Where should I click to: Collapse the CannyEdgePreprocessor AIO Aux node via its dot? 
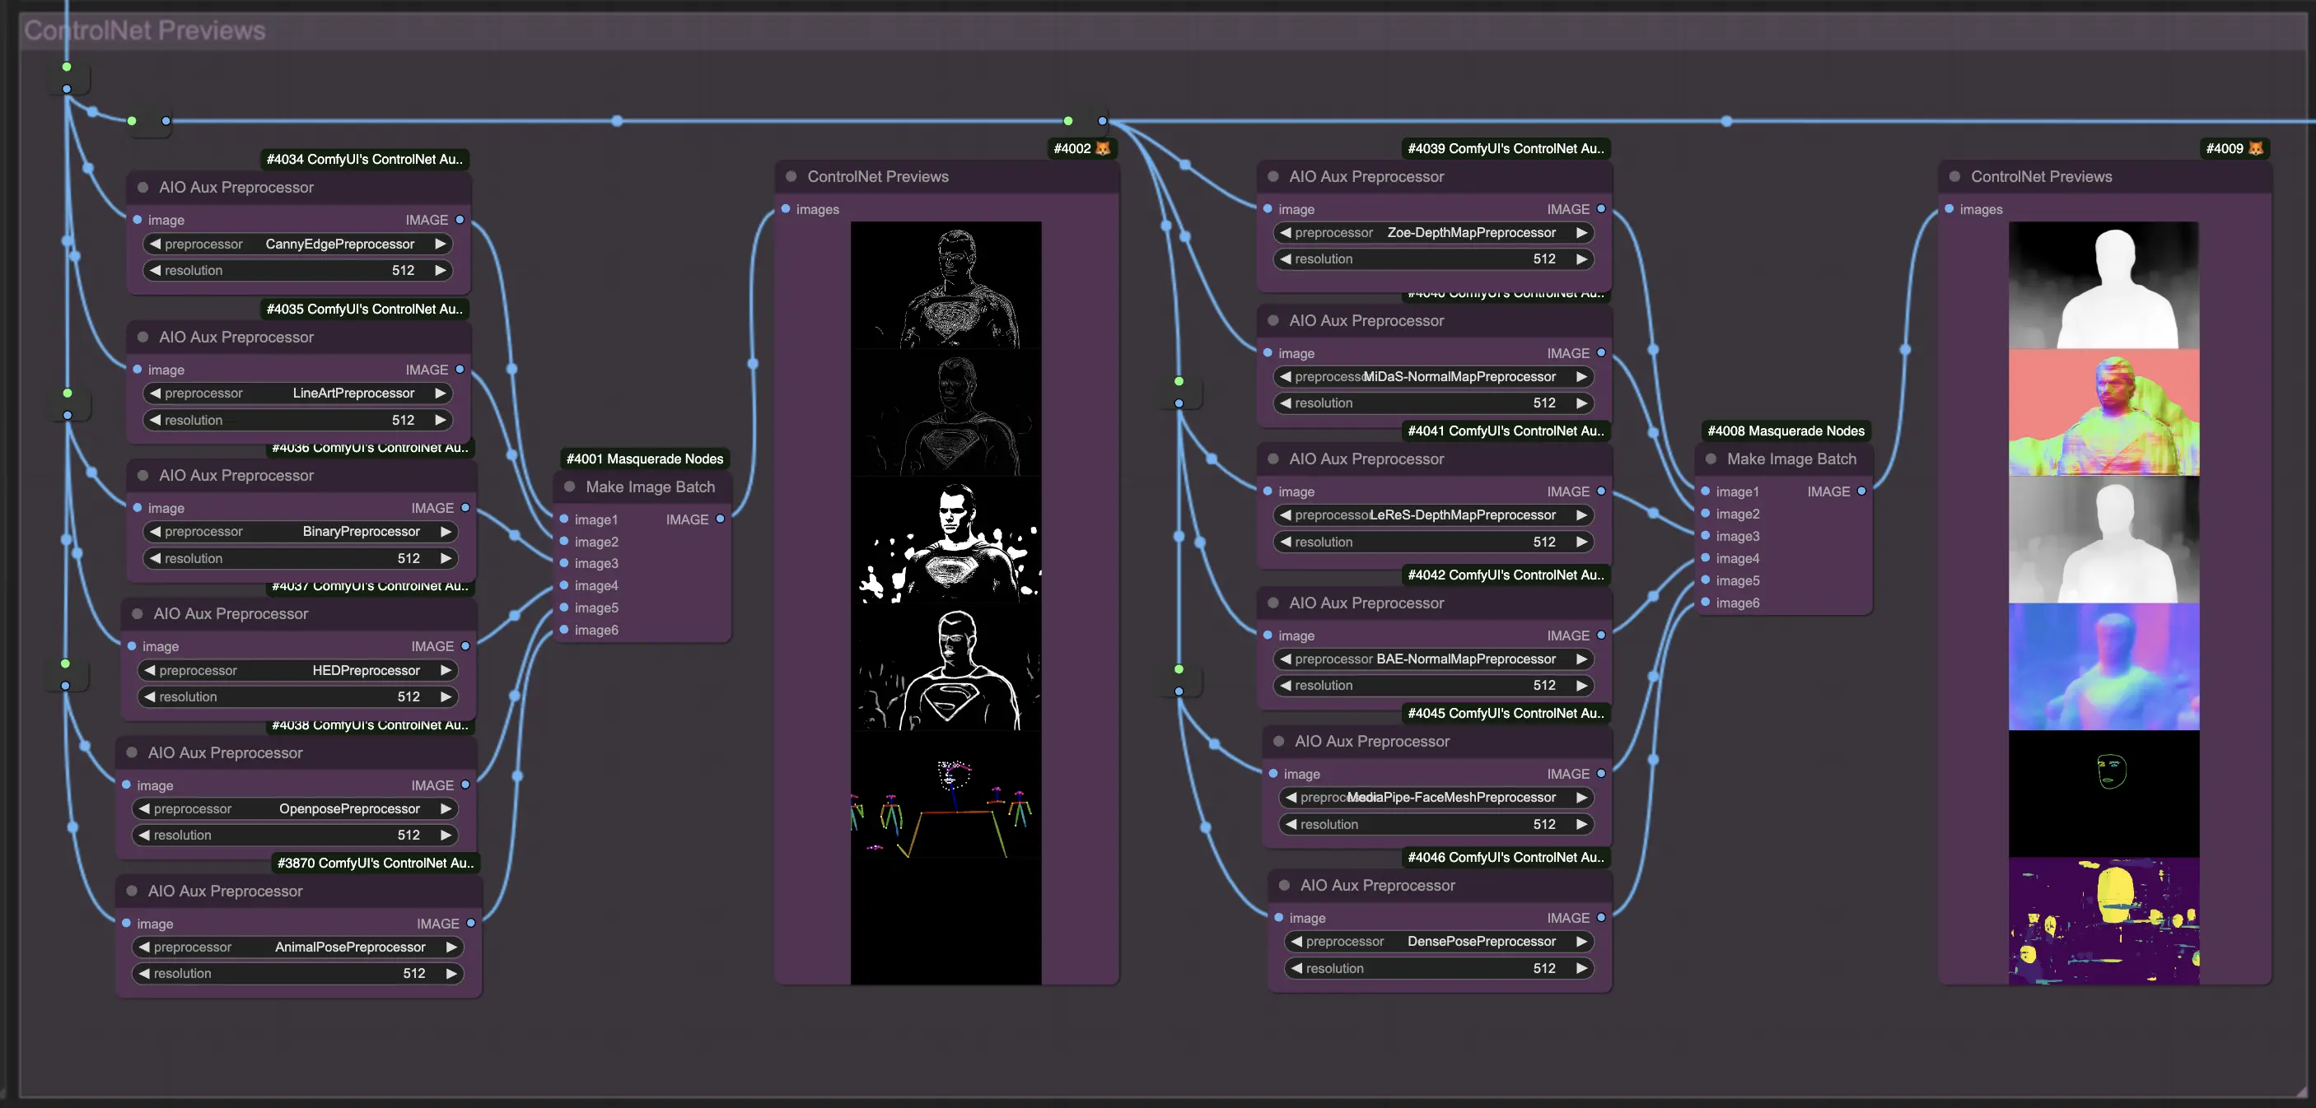[143, 187]
